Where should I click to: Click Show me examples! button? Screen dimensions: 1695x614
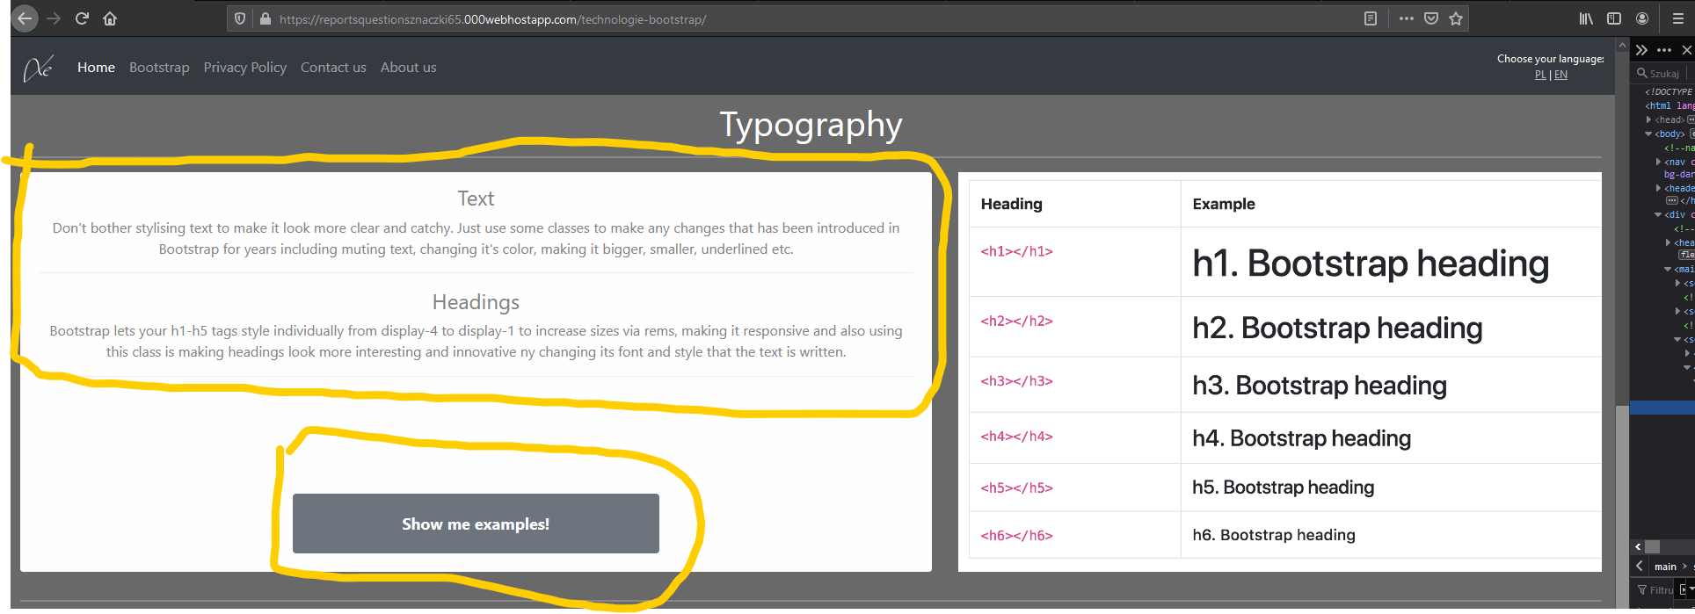click(x=476, y=524)
